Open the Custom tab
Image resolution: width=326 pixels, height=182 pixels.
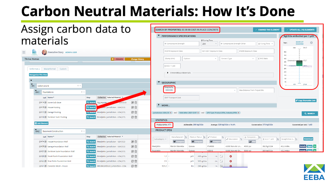[63, 69]
